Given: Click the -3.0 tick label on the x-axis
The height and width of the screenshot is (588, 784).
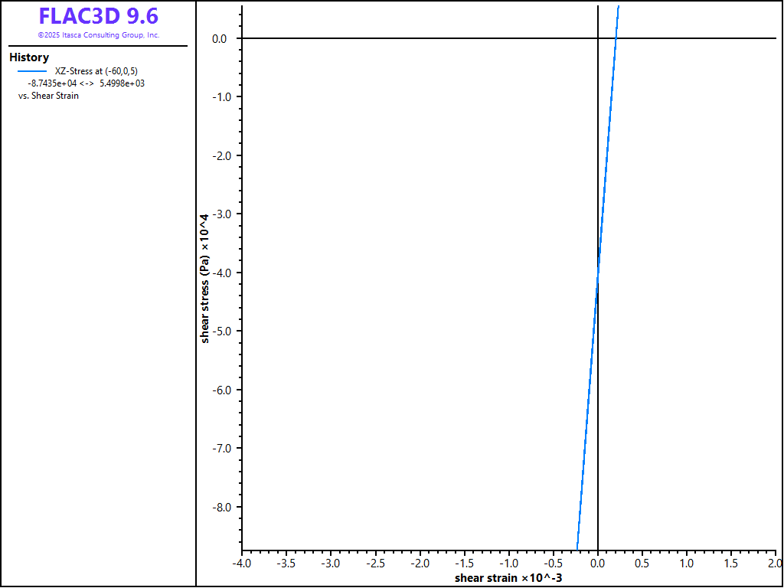Looking at the screenshot, I should click(x=331, y=563).
